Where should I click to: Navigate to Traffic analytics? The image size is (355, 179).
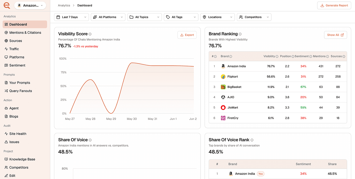(x=25, y=49)
